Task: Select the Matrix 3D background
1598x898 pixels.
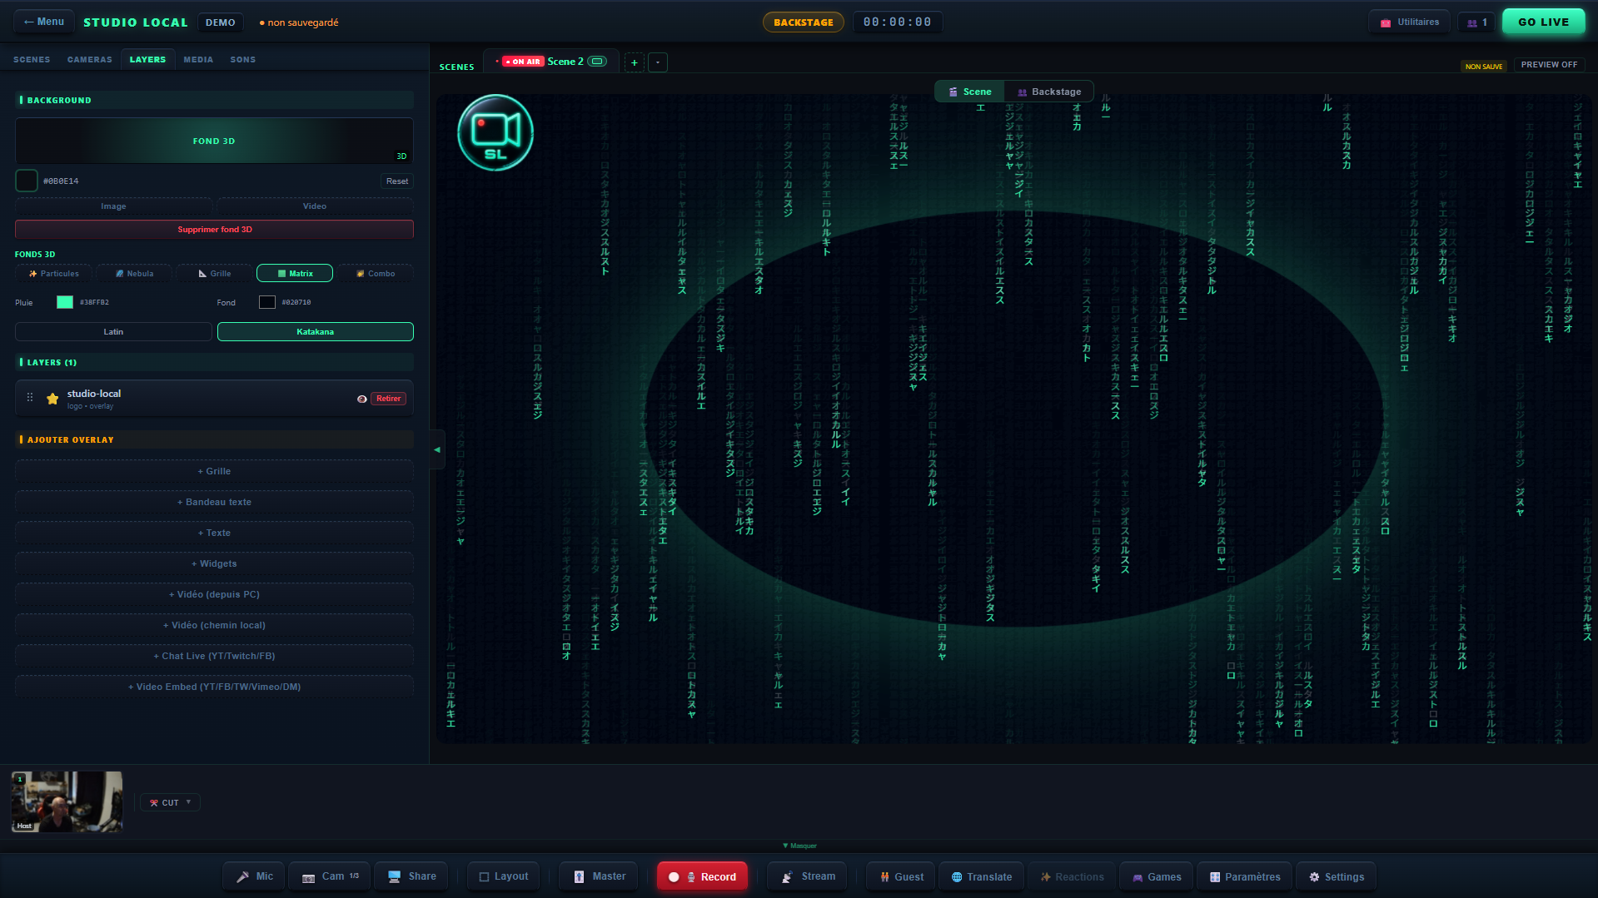Action: pos(295,273)
